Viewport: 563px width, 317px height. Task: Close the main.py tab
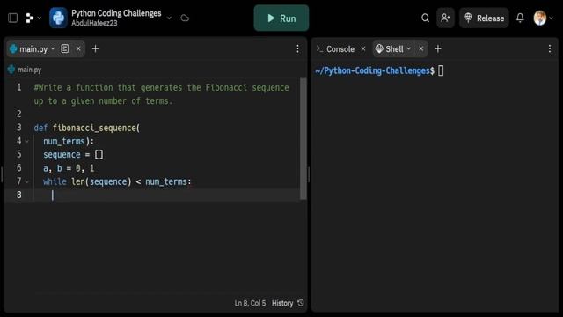point(78,48)
